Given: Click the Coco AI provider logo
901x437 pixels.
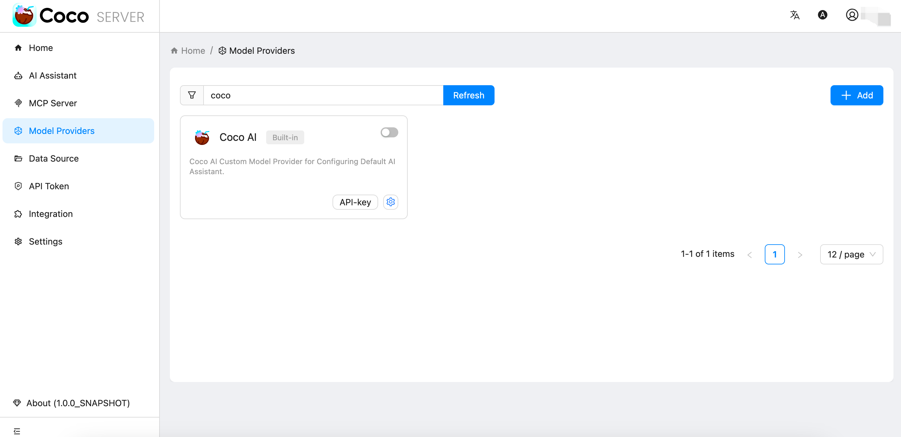Looking at the screenshot, I should click(x=202, y=137).
